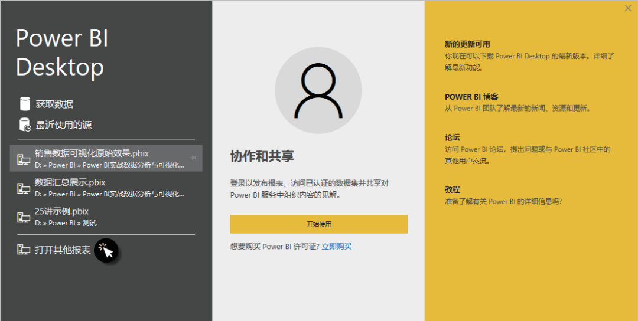This screenshot has height=321, width=638.
Task: Open other reports via 打开其他报表
Action: (63, 250)
